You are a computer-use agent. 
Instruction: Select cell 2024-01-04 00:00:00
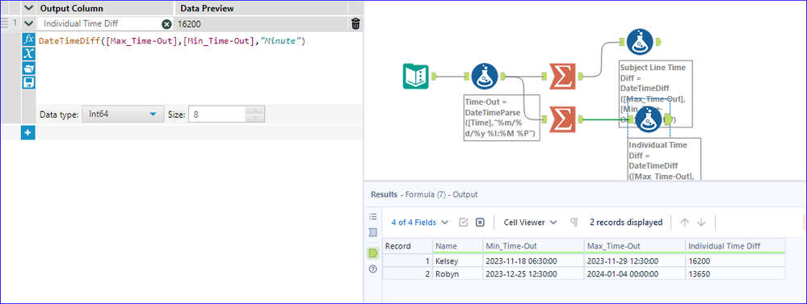[634, 273]
